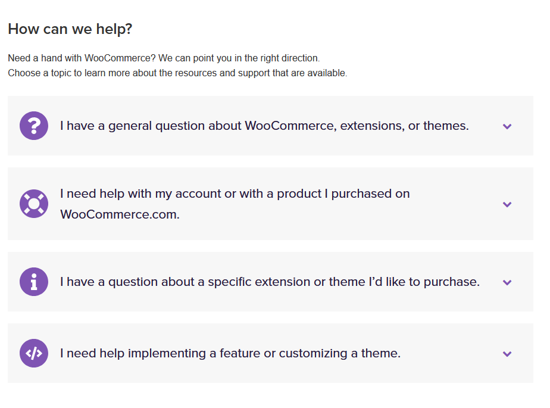Click the code brackets icon
Viewport: 550px width, 408px height.
34,353
